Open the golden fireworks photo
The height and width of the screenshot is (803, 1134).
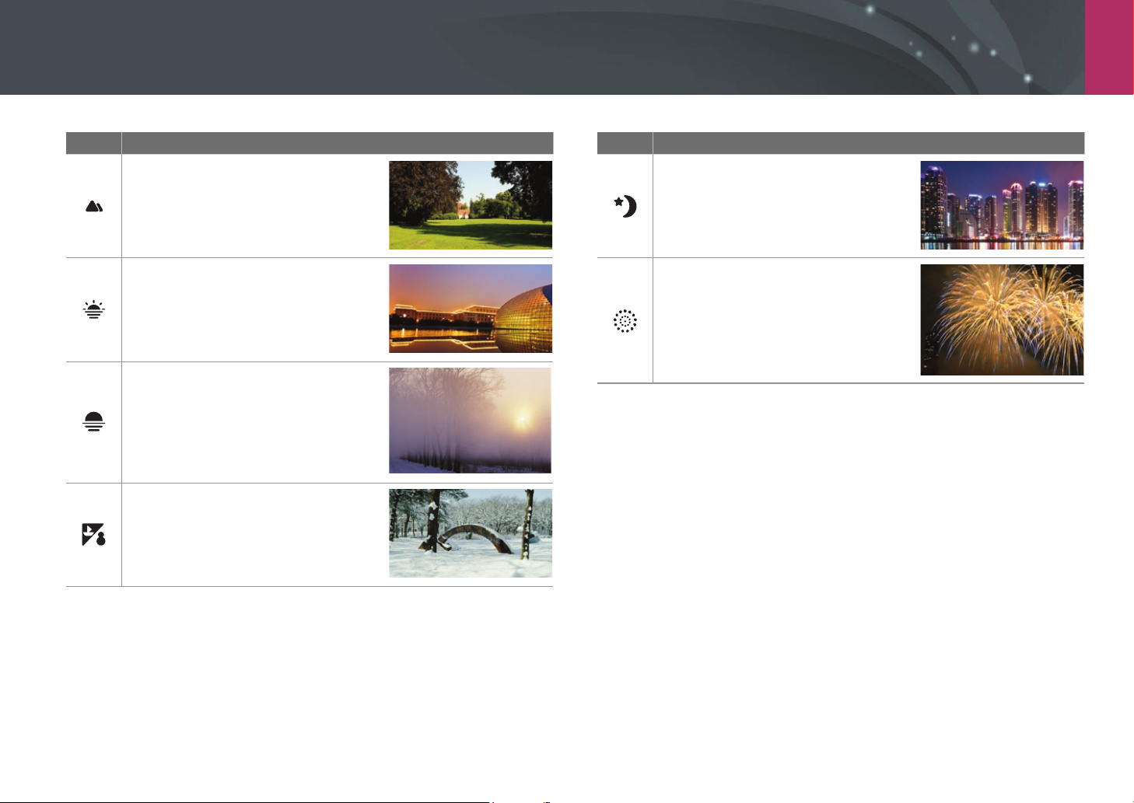coord(1002,319)
